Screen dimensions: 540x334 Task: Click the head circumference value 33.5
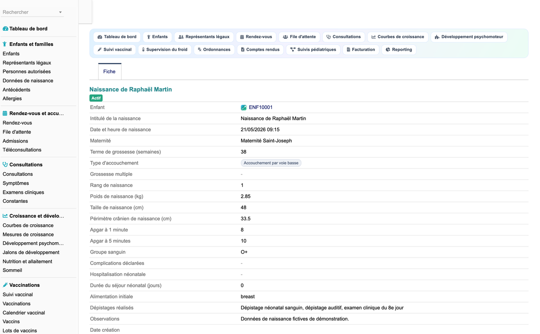click(x=246, y=218)
